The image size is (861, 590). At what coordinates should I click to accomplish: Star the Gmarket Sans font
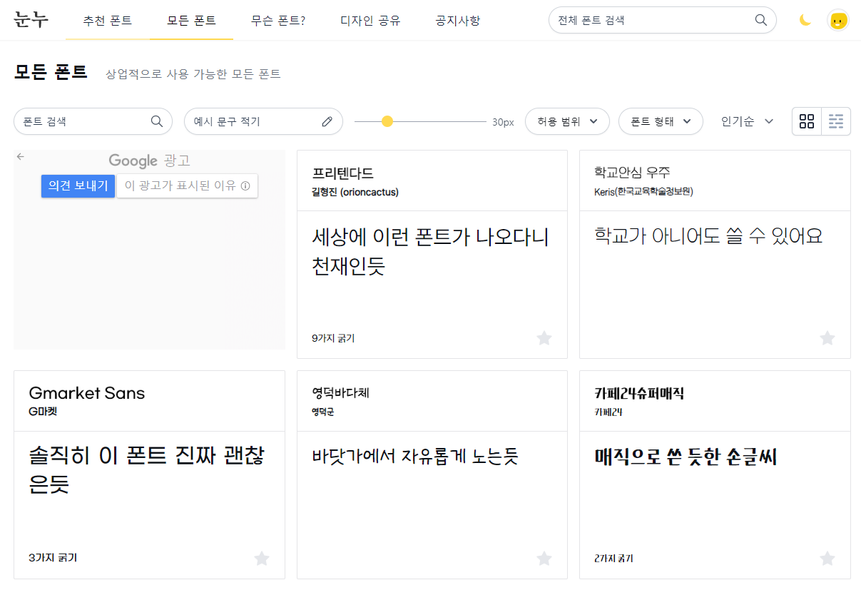pyautogui.click(x=262, y=559)
